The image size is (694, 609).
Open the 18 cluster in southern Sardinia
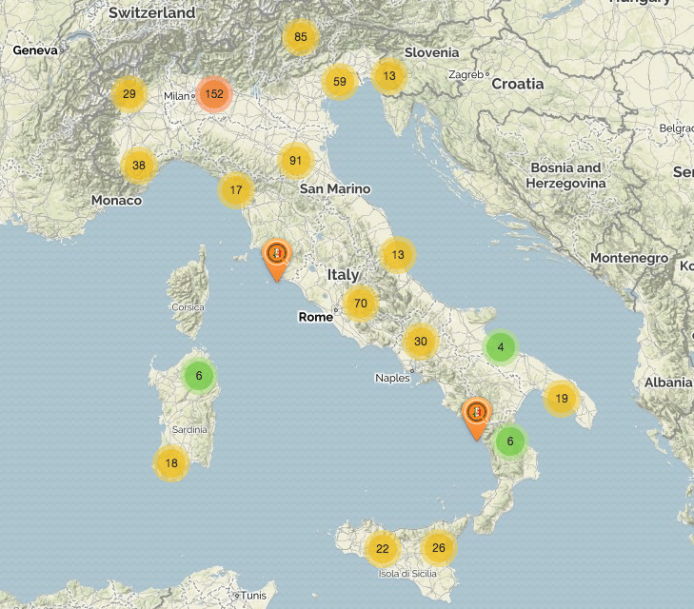tap(171, 463)
